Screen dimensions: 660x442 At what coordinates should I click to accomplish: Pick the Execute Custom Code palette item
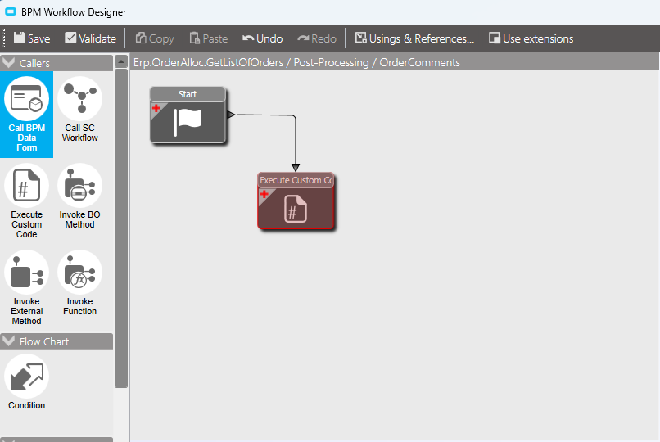tap(26, 201)
